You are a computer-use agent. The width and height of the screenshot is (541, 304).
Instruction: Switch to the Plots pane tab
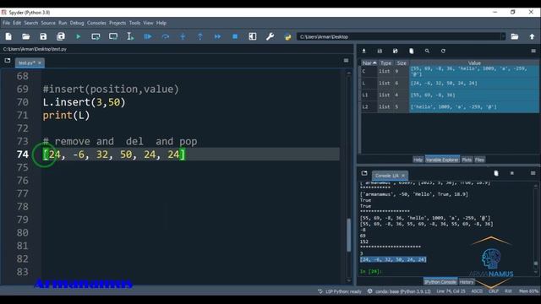coord(467,160)
